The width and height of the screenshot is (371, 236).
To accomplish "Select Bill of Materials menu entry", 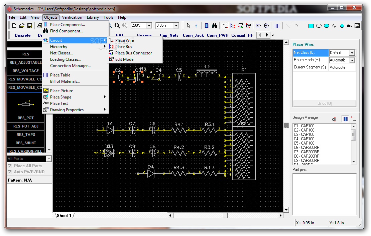I will [x=75, y=81].
